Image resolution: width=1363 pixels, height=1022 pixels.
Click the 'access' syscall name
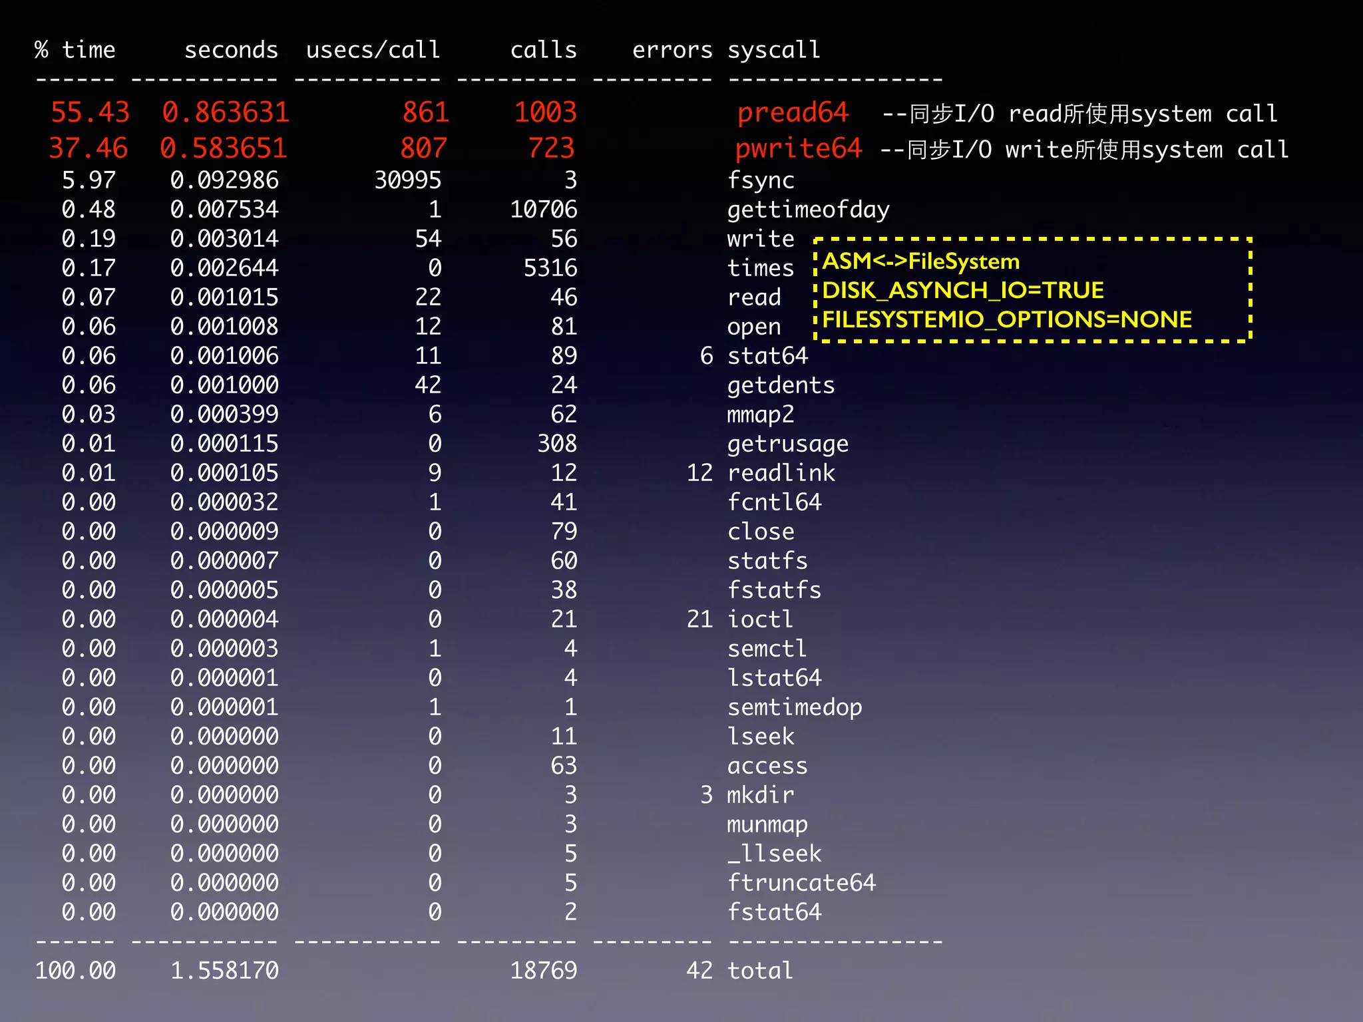pyautogui.click(x=767, y=766)
